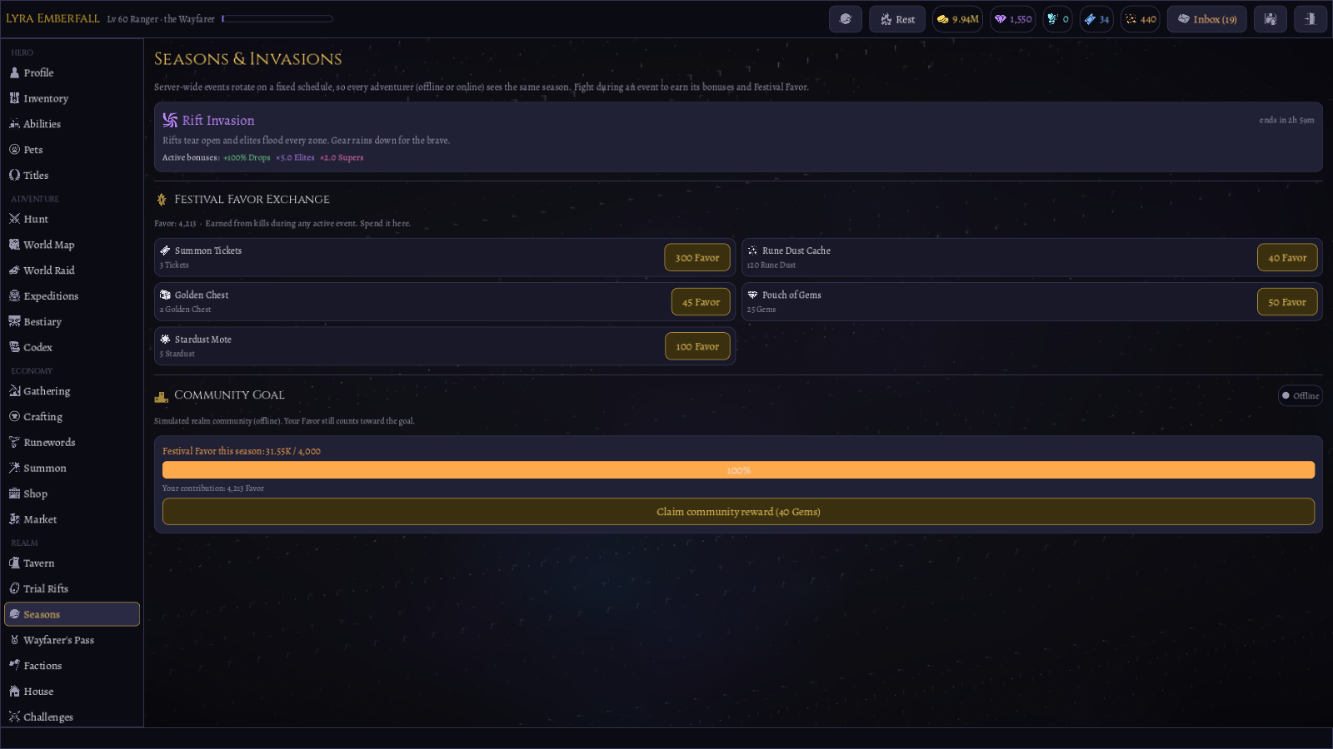Click the community goal 100% progress bar
The height and width of the screenshot is (749, 1333).
coord(738,470)
